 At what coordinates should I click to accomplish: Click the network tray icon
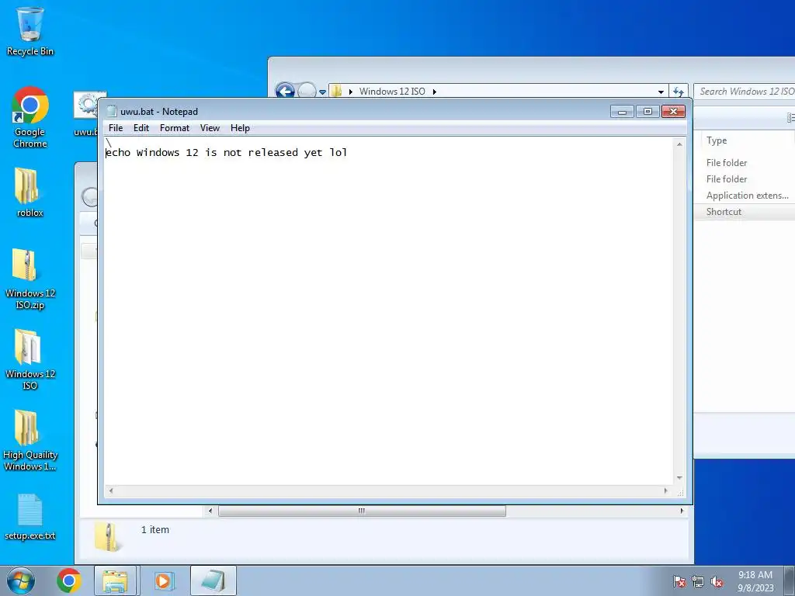[698, 581]
